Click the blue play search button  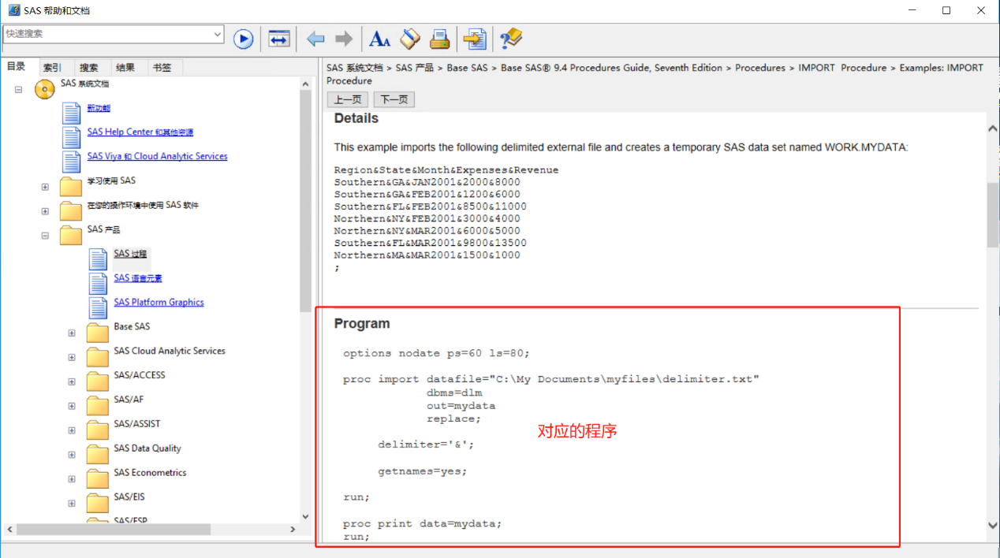(243, 39)
